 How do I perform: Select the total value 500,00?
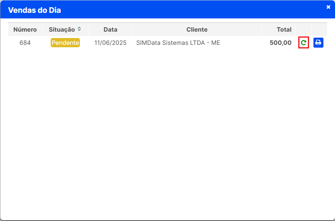[x=281, y=42]
